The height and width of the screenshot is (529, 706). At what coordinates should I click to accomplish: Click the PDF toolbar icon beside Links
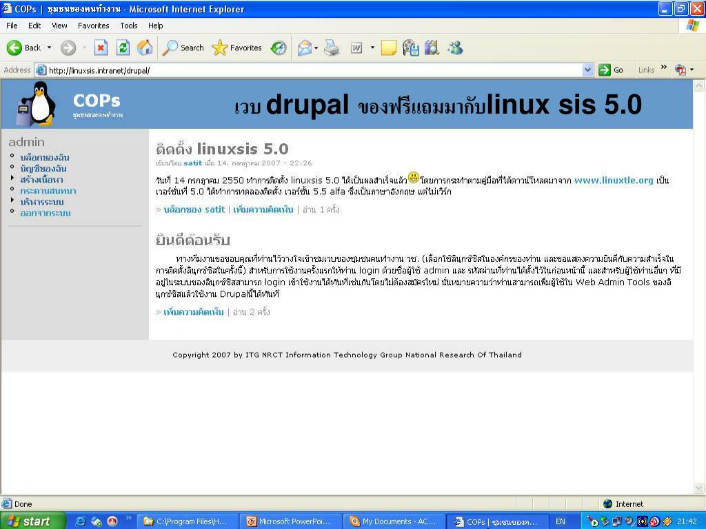(680, 70)
